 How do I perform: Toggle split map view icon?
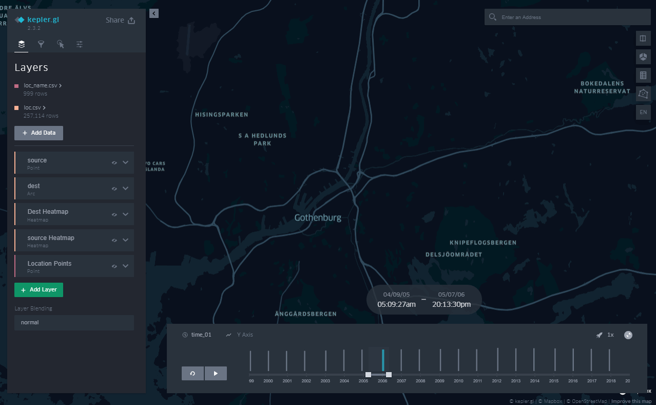(x=643, y=39)
